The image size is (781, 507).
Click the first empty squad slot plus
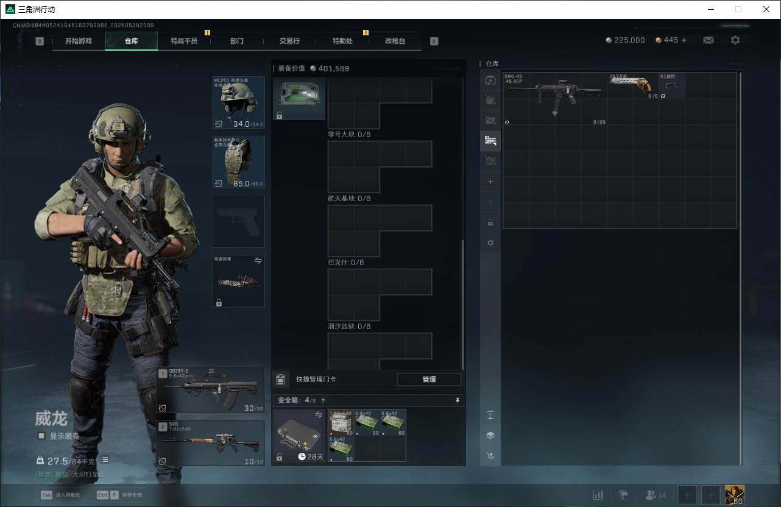point(687,495)
